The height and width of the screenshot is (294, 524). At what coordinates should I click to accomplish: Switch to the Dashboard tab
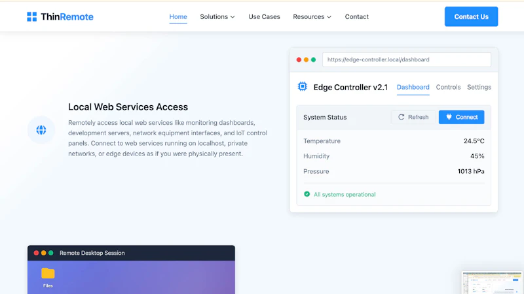pos(413,88)
